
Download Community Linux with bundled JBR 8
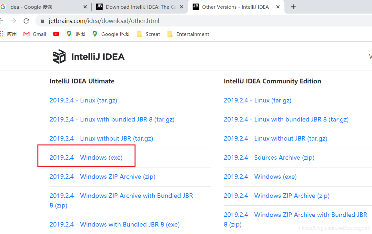pyautogui.click(x=286, y=119)
